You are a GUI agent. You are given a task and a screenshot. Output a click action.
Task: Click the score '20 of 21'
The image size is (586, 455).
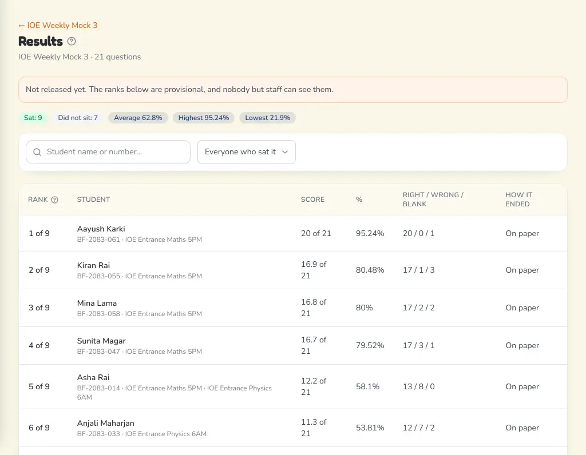tap(316, 233)
